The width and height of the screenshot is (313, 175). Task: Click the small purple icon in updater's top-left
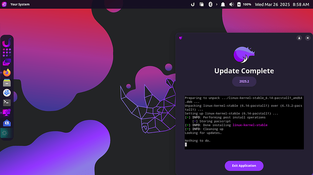(181, 38)
